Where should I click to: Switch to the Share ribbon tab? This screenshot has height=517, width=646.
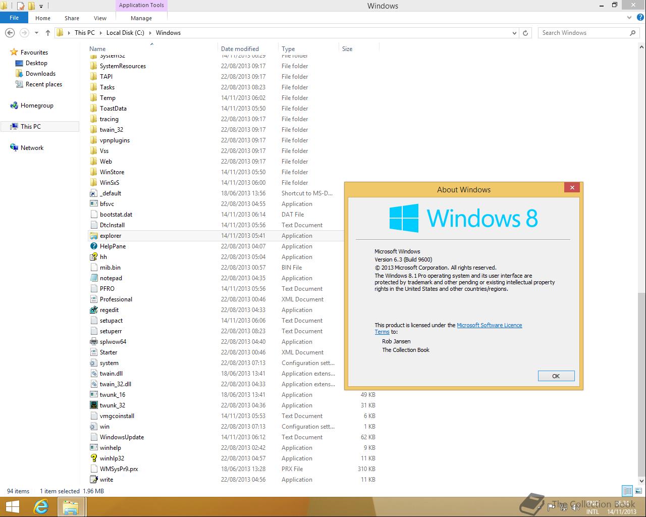pos(72,18)
